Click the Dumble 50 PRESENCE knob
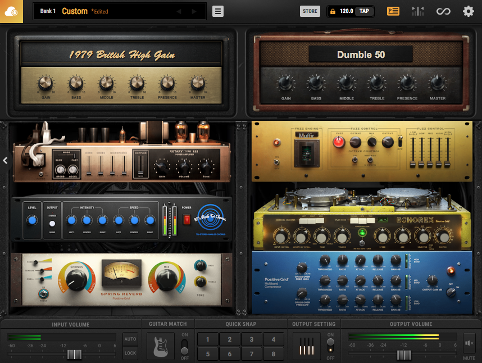The height and width of the screenshot is (363, 482). pos(407,83)
